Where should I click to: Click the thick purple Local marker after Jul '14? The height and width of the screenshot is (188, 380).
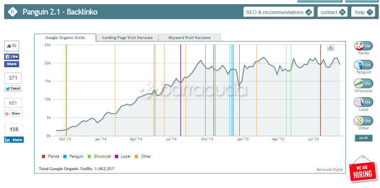point(181,90)
